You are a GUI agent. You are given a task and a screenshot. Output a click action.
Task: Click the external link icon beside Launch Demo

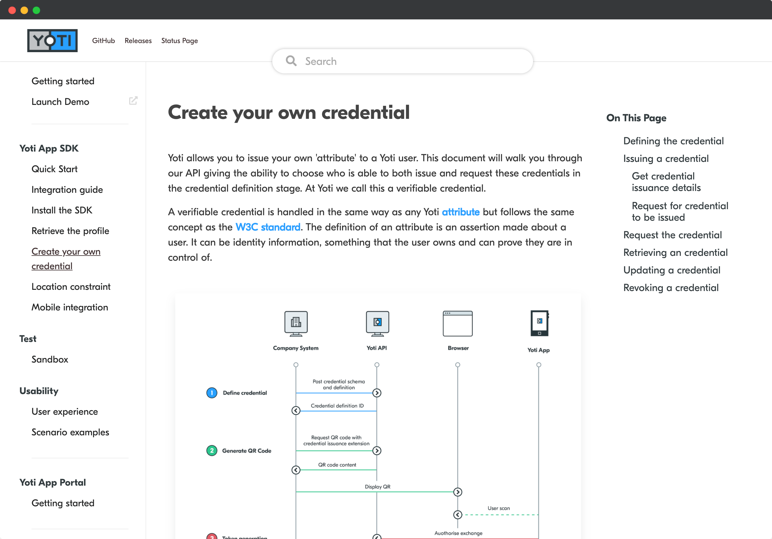pyautogui.click(x=133, y=101)
